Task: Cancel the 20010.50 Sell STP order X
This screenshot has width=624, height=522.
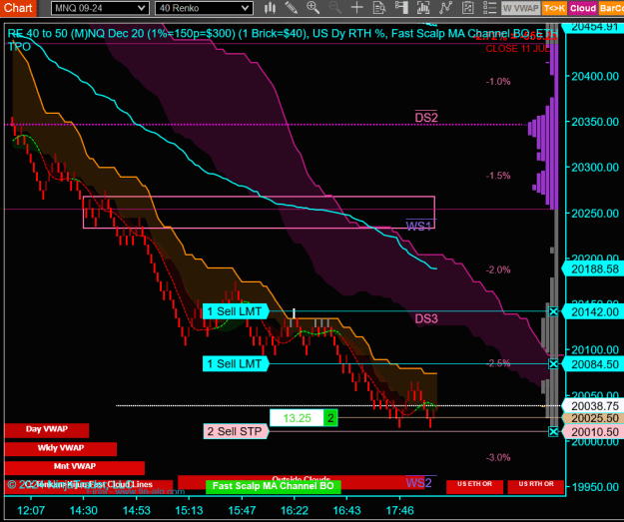Action: coord(553,431)
